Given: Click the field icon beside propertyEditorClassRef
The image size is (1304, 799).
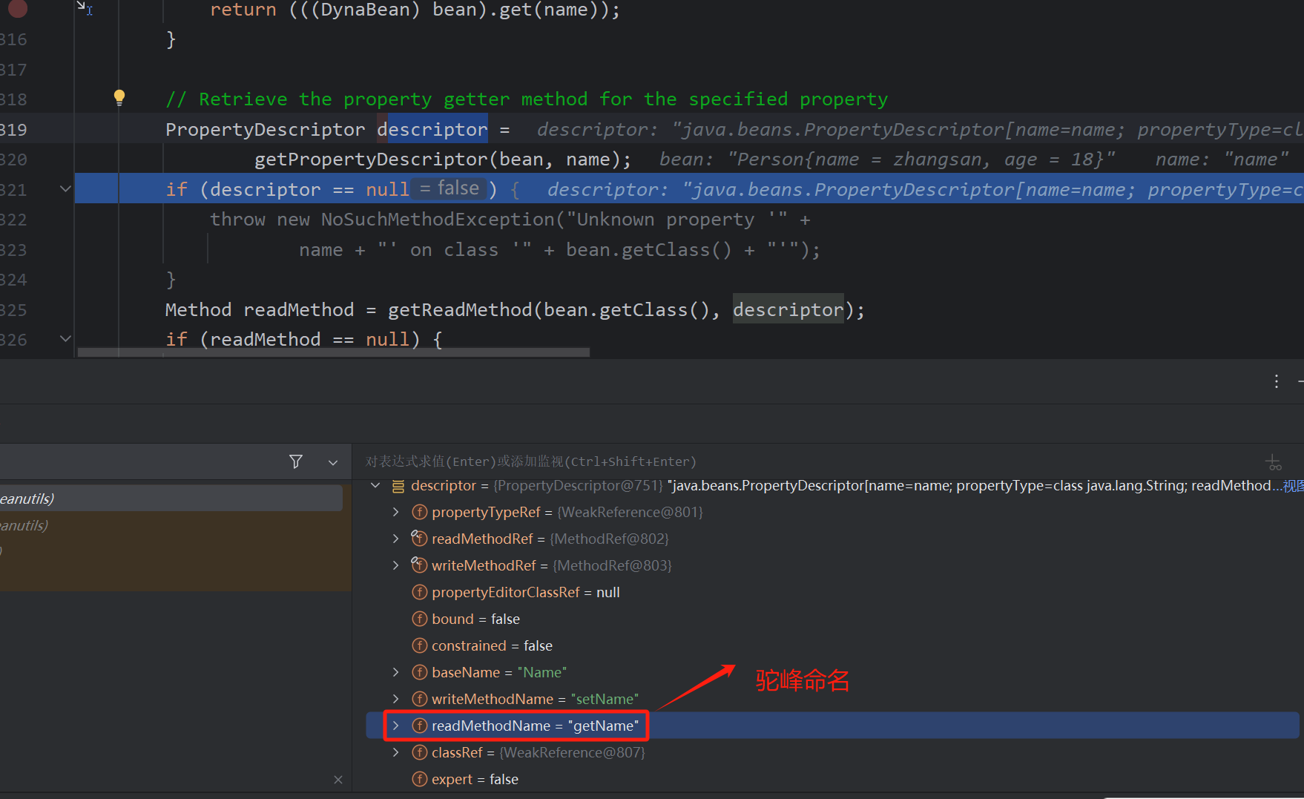Looking at the screenshot, I should pos(420,592).
